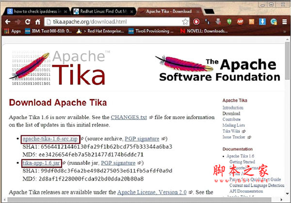The width and height of the screenshot is (291, 203).
Task: Click the vertical scrollbar thumb
Action: [x=287, y=61]
